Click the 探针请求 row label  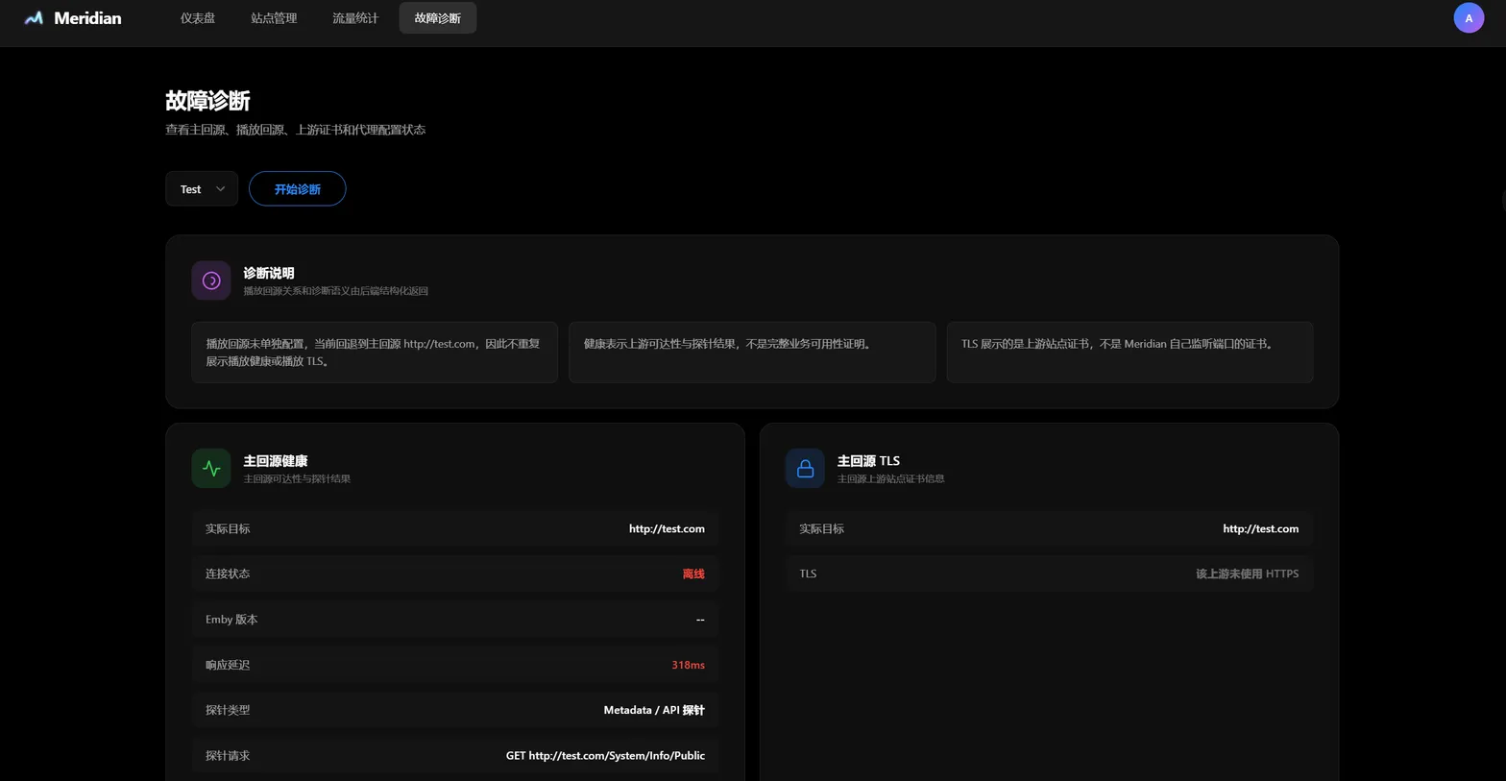(x=228, y=756)
